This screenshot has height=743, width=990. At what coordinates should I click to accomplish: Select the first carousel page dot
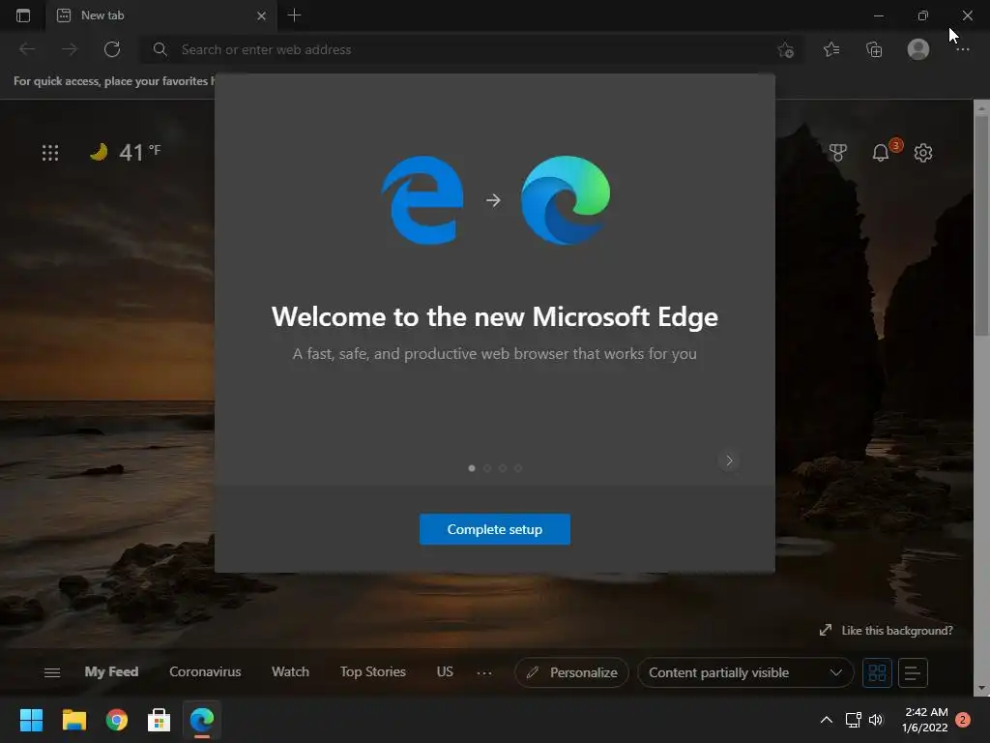472,468
